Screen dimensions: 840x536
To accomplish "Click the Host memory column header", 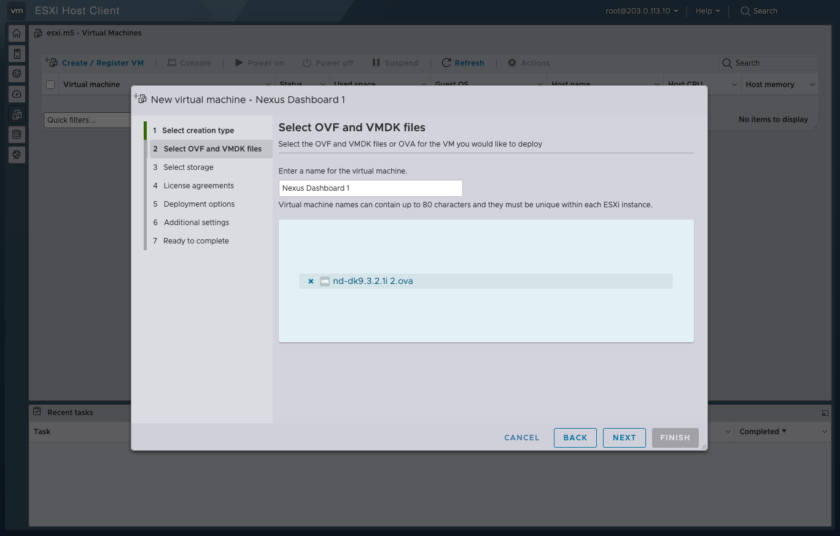I will tap(770, 85).
